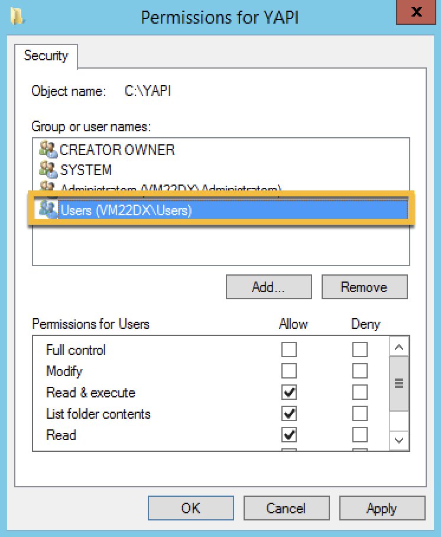The image size is (441, 537).
Task: Check Deny for Read & execute
Action: click(360, 393)
